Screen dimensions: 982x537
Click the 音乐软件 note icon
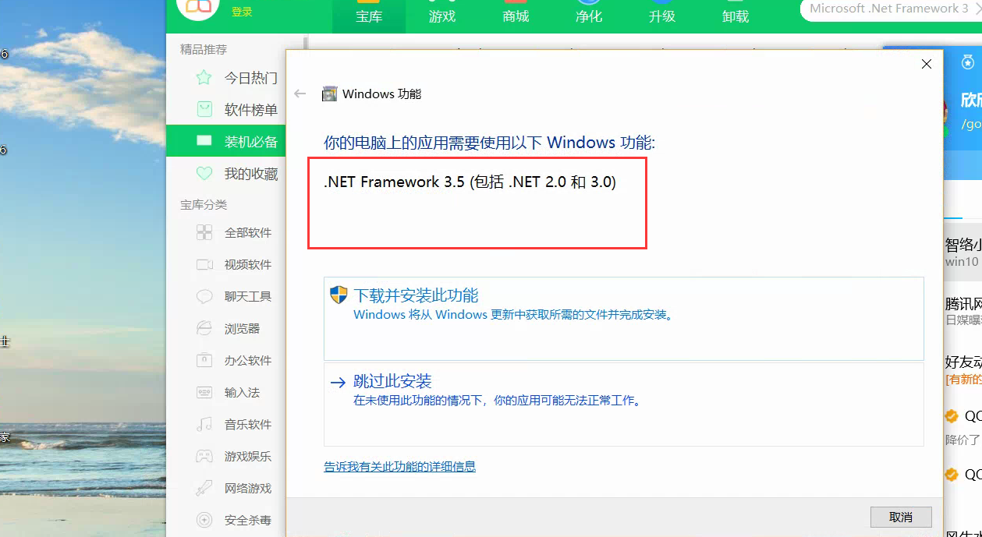[x=204, y=424]
